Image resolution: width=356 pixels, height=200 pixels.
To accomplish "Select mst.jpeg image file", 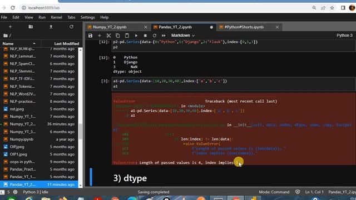I will [39, 109].
